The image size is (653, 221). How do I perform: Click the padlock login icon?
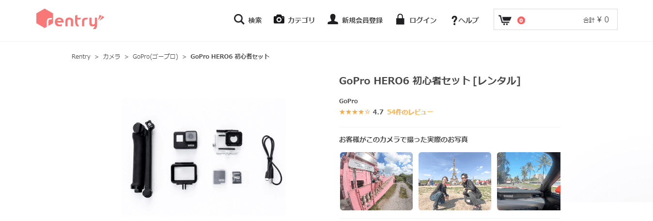tap(400, 19)
